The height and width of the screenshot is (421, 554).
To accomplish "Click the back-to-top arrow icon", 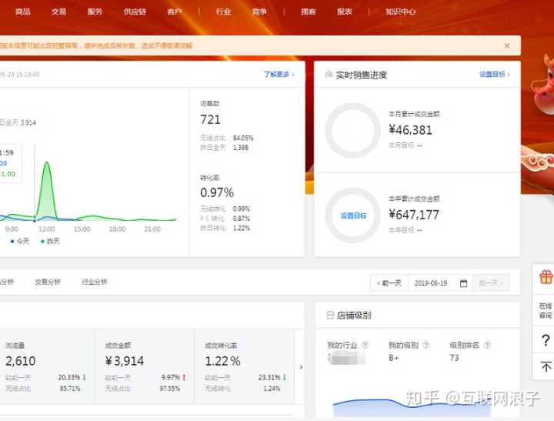I will coord(546,366).
